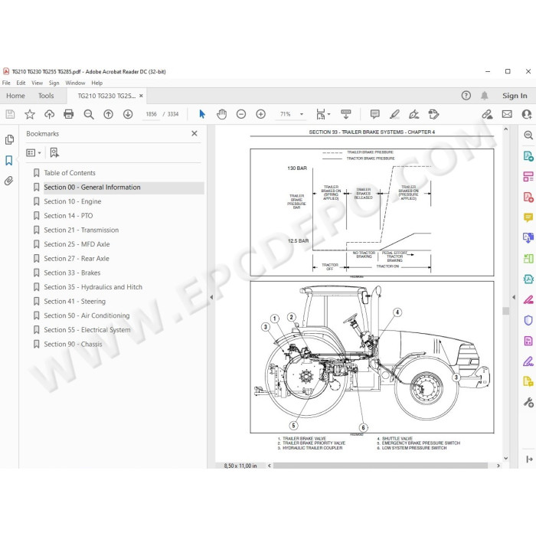This screenshot has height=536, width=536.
Task: Go to Section 41 - Steering bookmark
Action: point(74,302)
